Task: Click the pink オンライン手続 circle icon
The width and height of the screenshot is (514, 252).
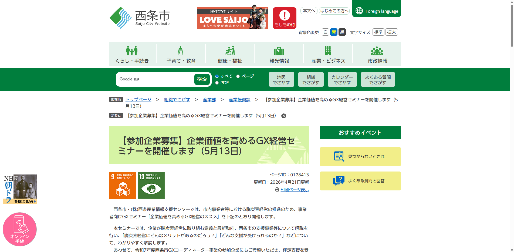Action: pyautogui.click(x=20, y=229)
